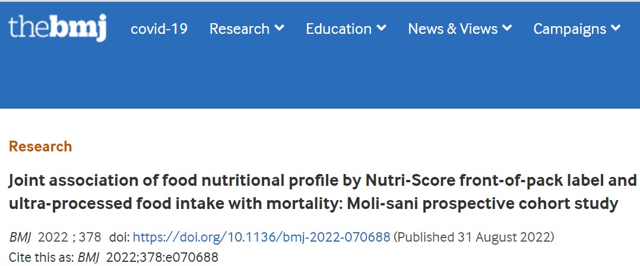
Task: Click the citation text 2022;378:e070688
Action: tap(162, 258)
